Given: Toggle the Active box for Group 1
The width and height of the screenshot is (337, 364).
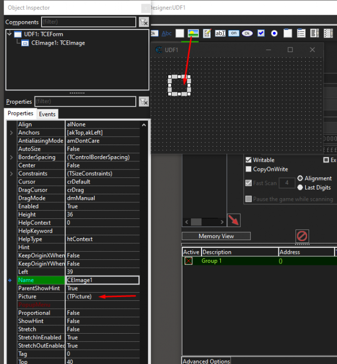Looking at the screenshot, I should (x=188, y=261).
